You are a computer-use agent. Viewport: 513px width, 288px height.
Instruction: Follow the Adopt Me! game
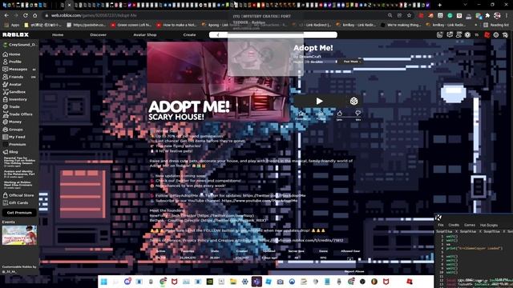coord(321,115)
